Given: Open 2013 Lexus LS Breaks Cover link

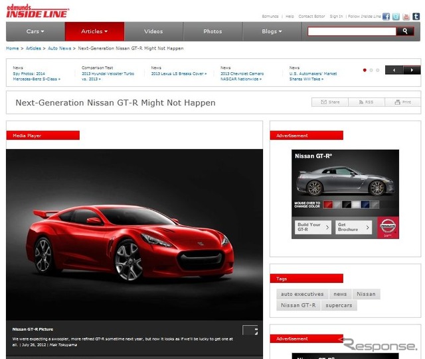Looking at the screenshot, I should (179, 74).
